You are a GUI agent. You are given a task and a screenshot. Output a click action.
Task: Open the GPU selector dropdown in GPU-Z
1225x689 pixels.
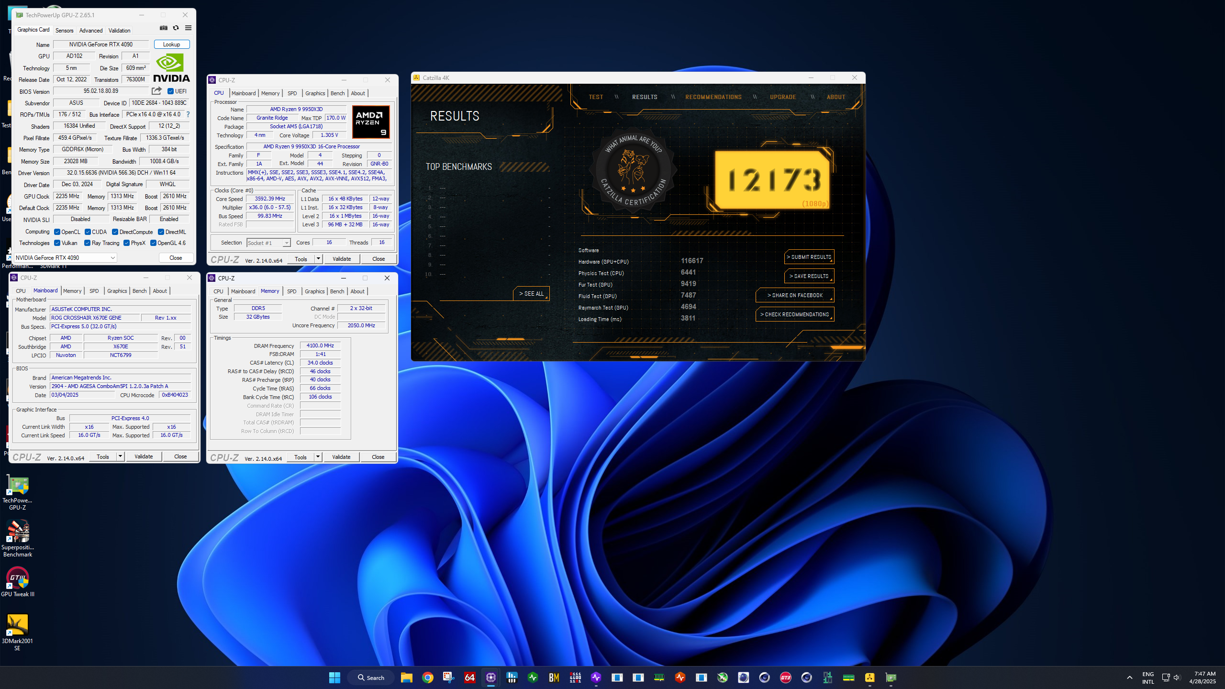(65, 258)
